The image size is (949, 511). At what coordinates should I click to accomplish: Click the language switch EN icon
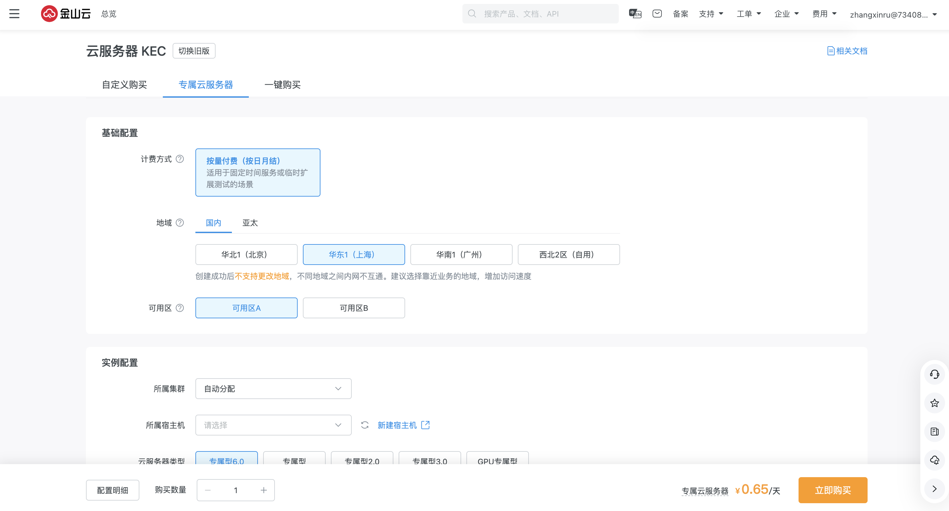635,14
